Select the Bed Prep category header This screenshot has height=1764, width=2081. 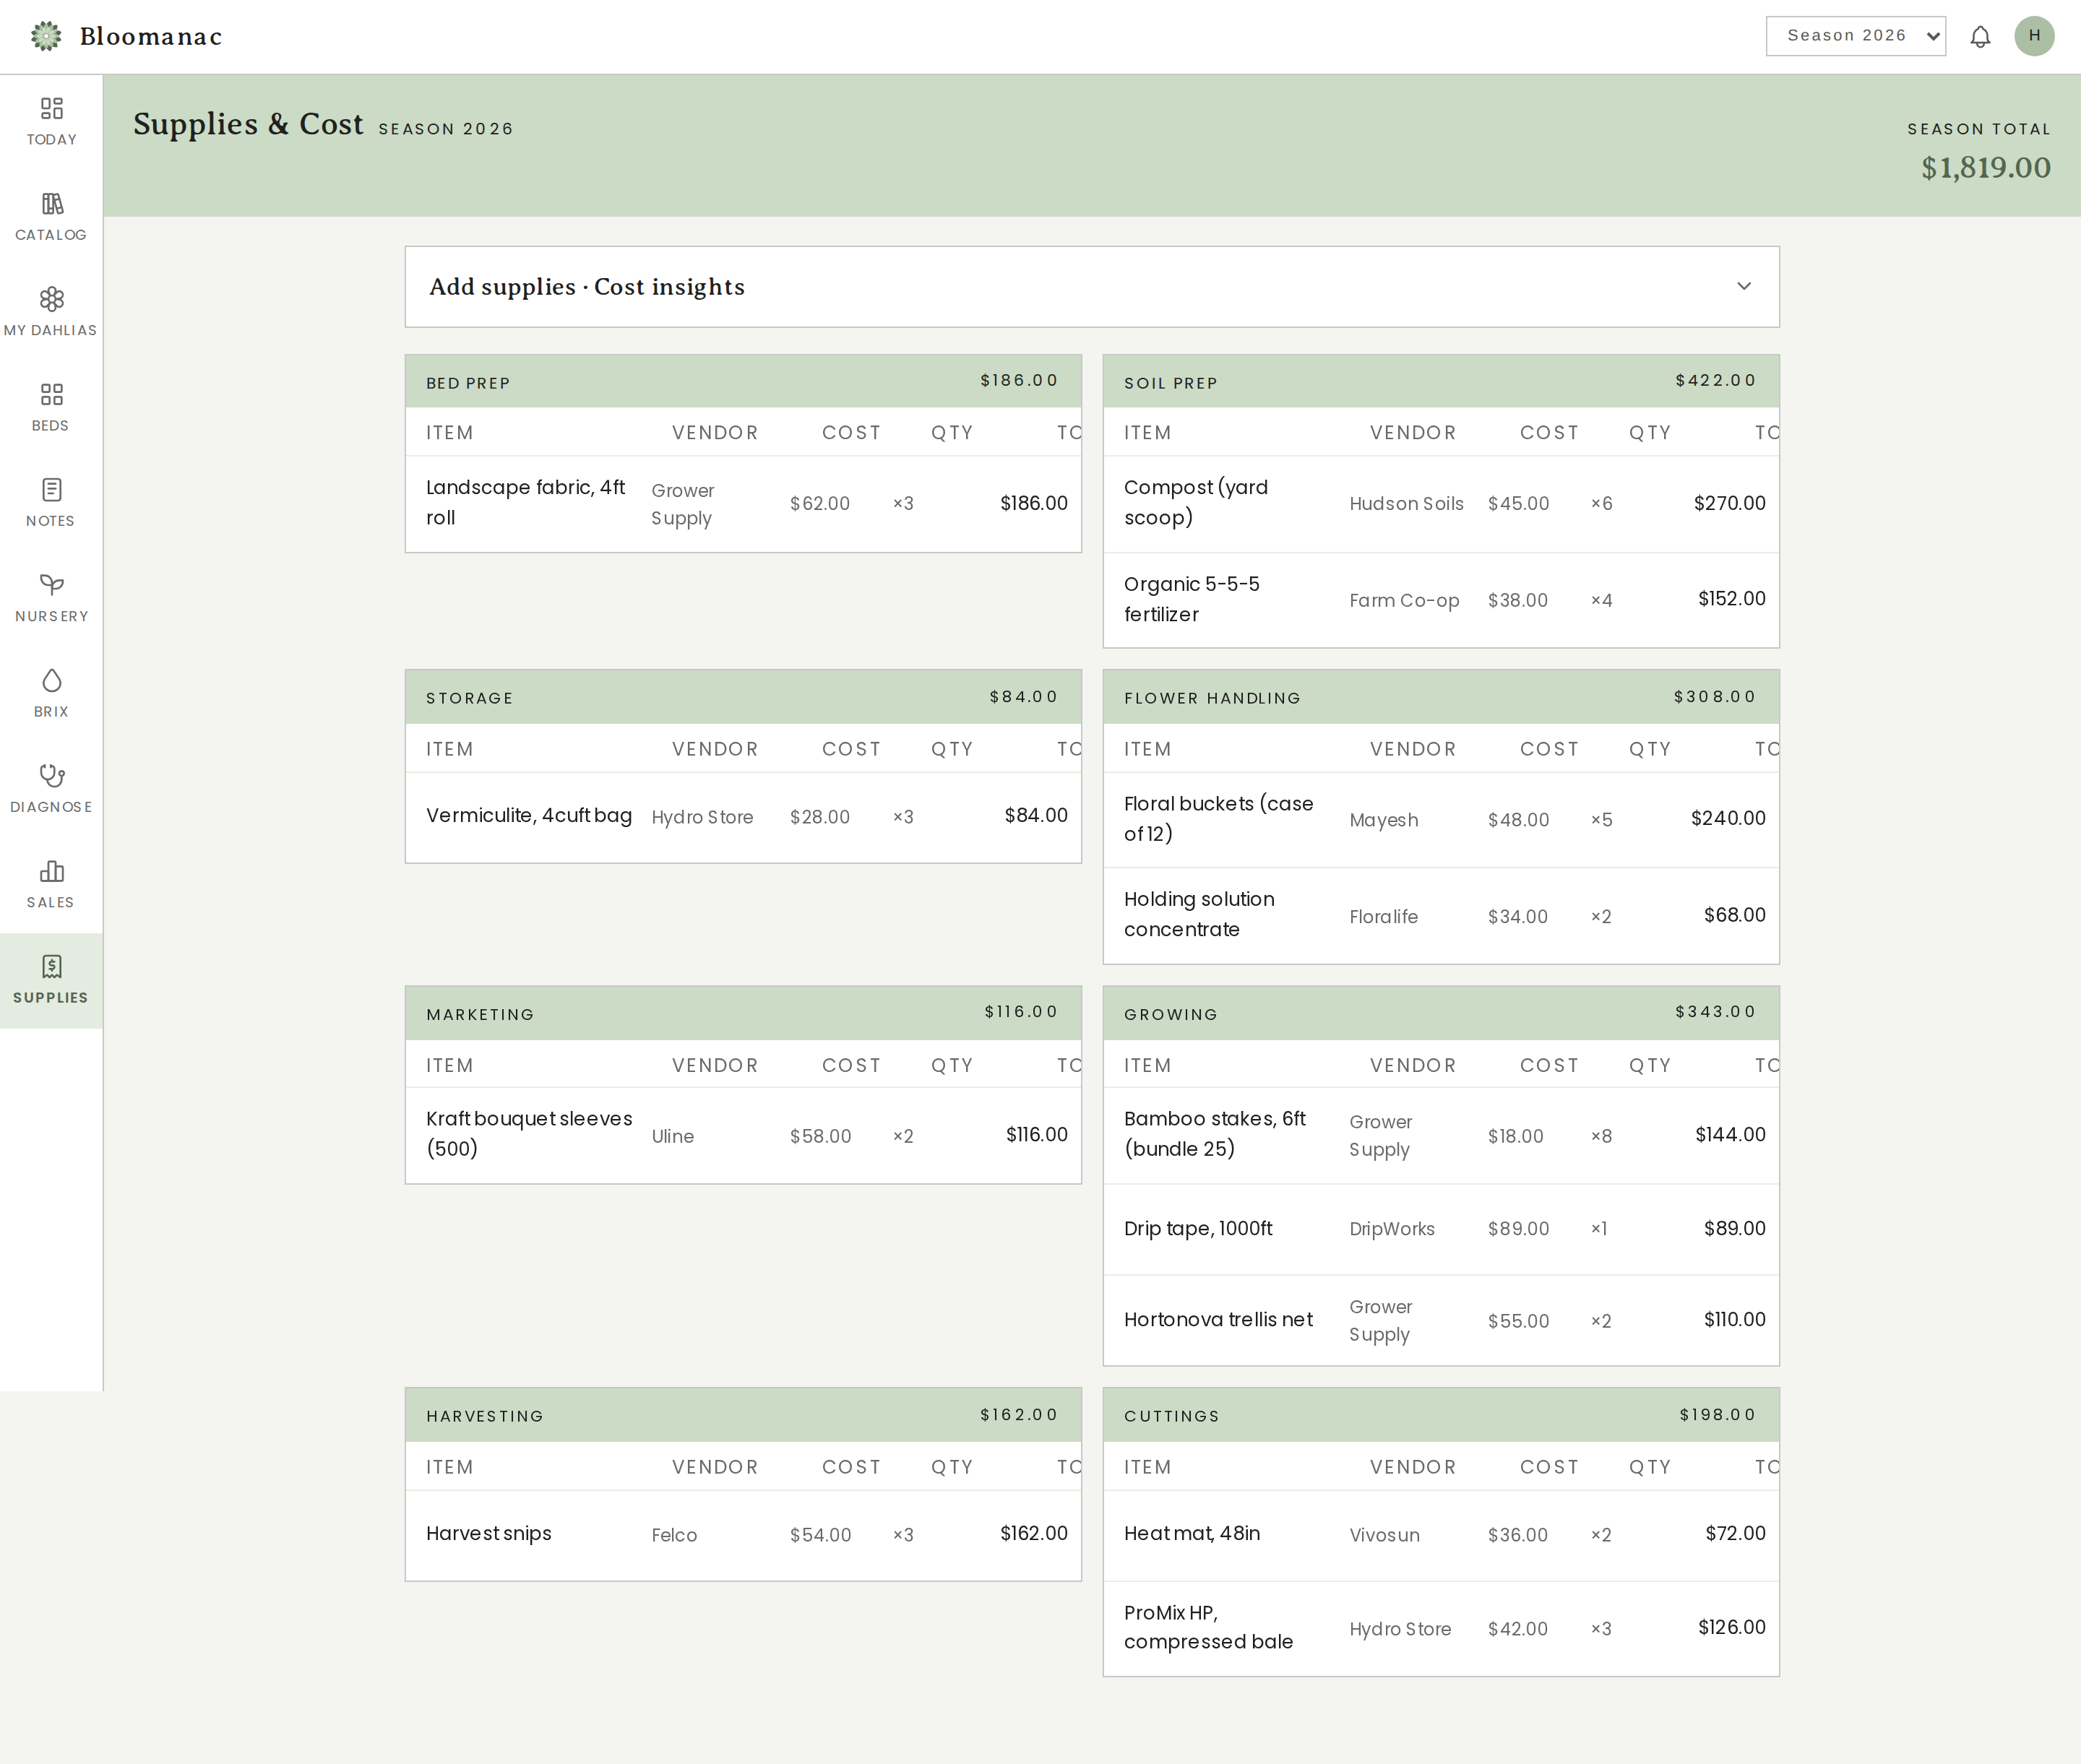(x=744, y=381)
